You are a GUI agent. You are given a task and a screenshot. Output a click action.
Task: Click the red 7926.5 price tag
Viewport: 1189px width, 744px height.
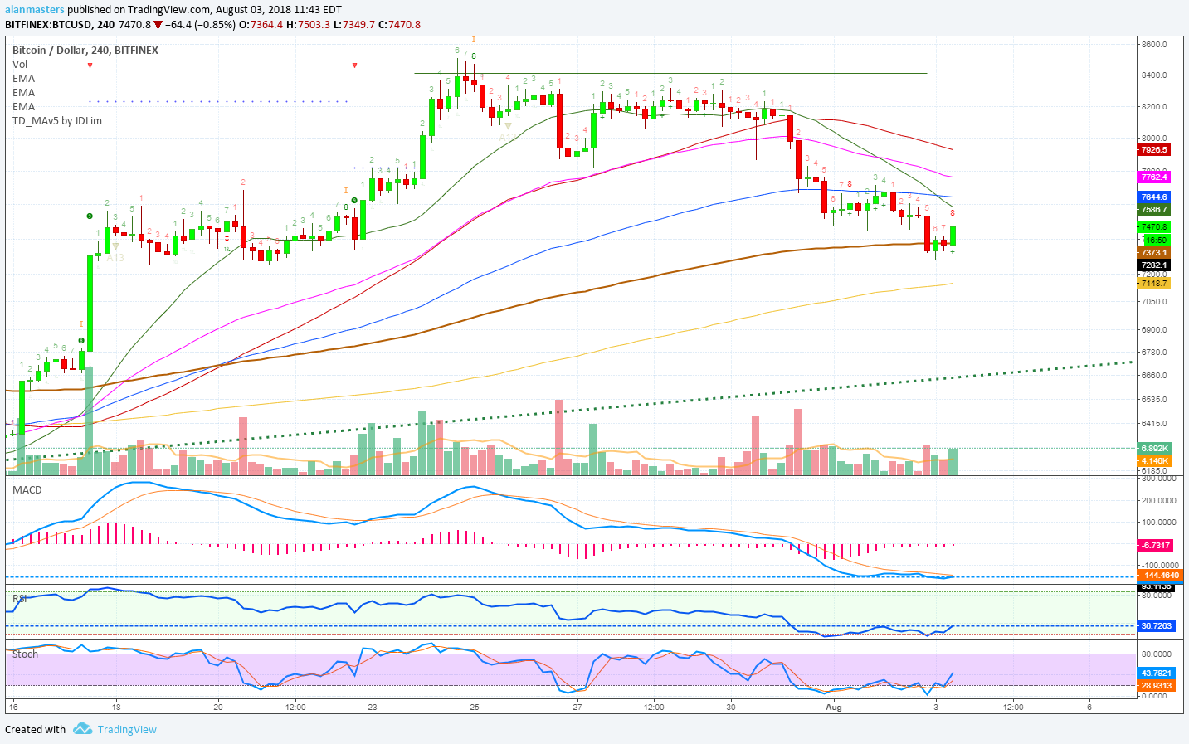click(x=1153, y=150)
